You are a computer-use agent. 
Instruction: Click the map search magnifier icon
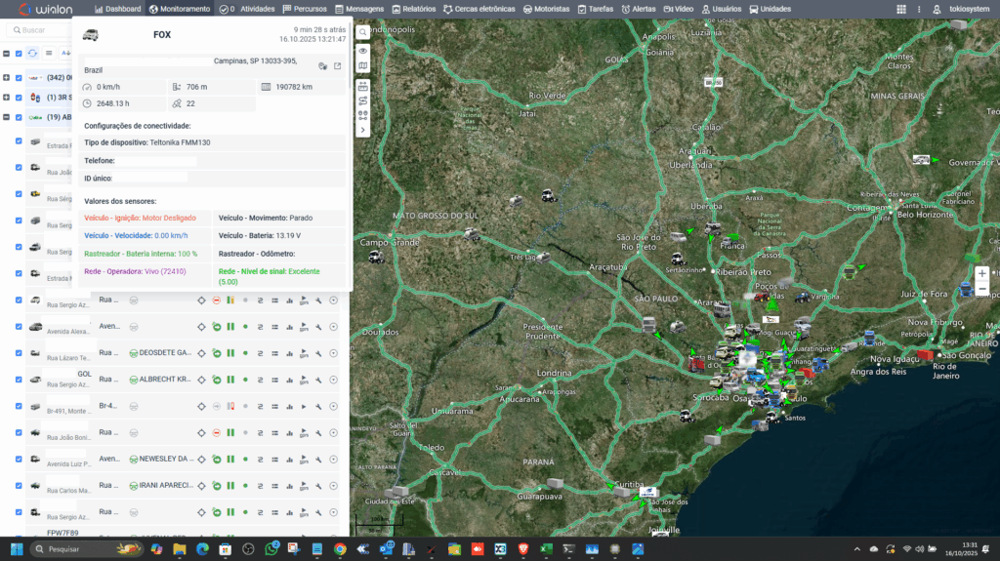363,32
